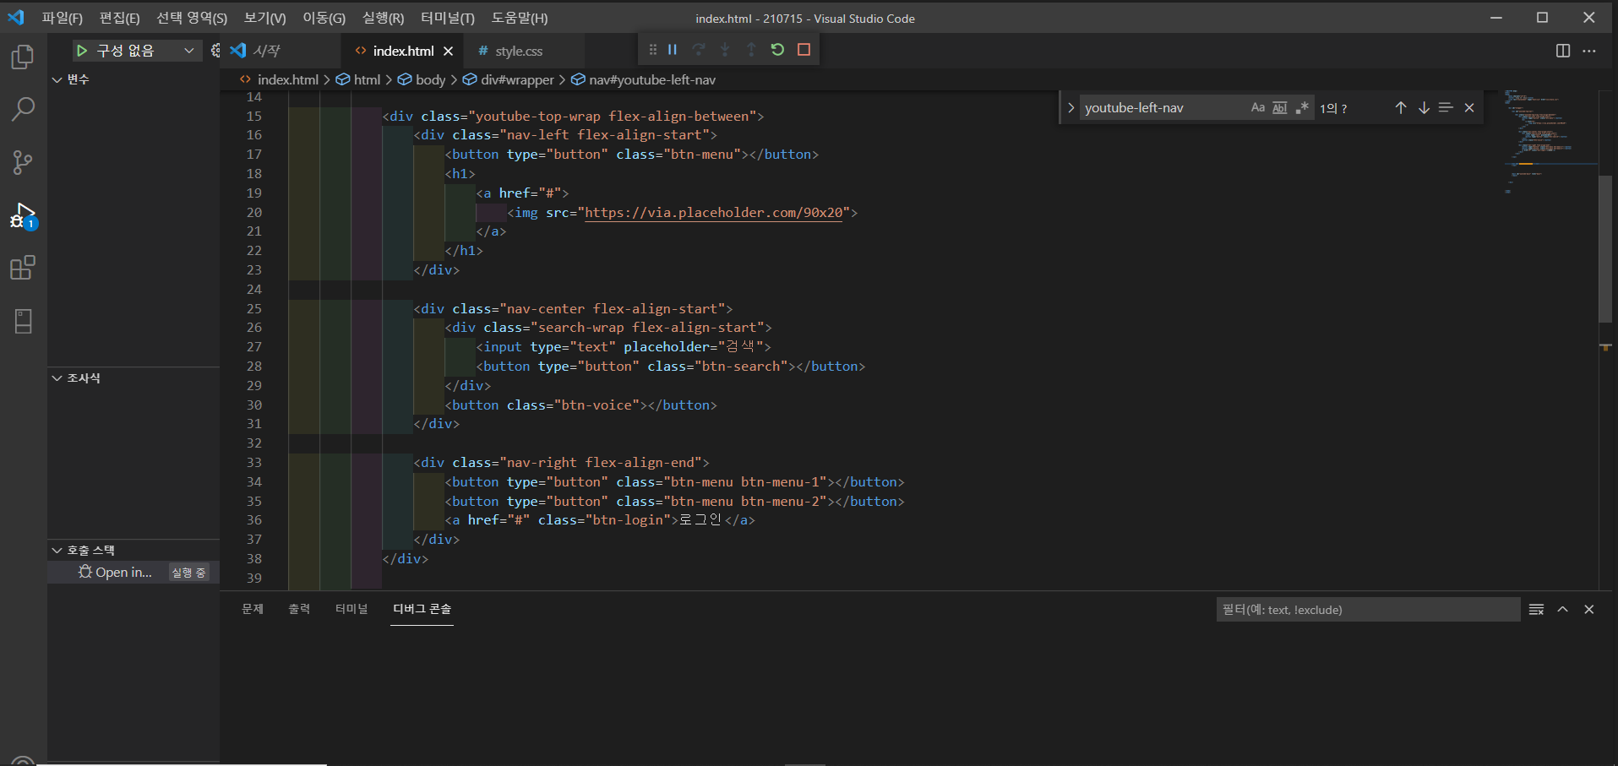Image resolution: width=1618 pixels, height=766 pixels.
Task: Click the debug console filter input
Action: 1367,610
